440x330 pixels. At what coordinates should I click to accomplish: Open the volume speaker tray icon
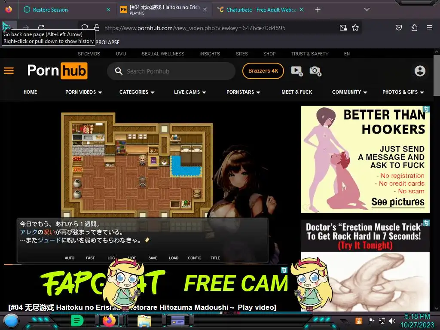392,321
